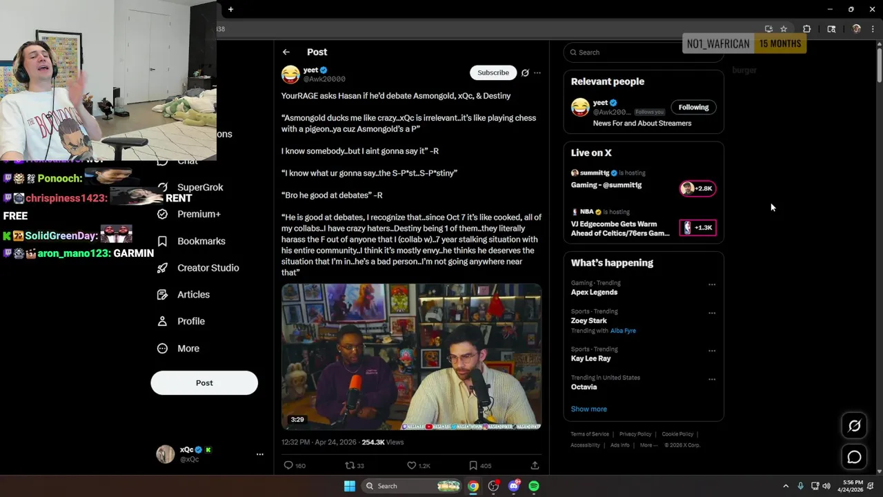Screen dimensions: 883x497
Task: Open options for Kay Lee Ray trend
Action: [712, 351]
